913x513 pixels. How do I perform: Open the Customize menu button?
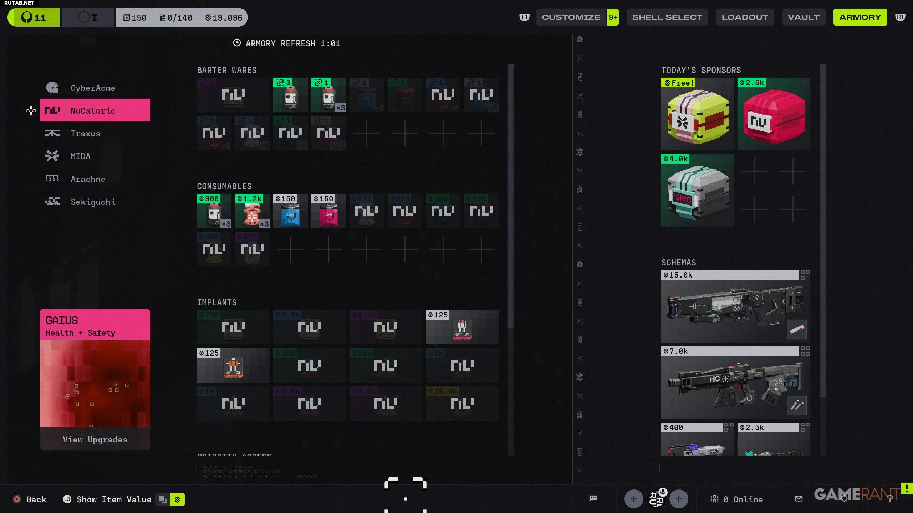click(x=571, y=17)
